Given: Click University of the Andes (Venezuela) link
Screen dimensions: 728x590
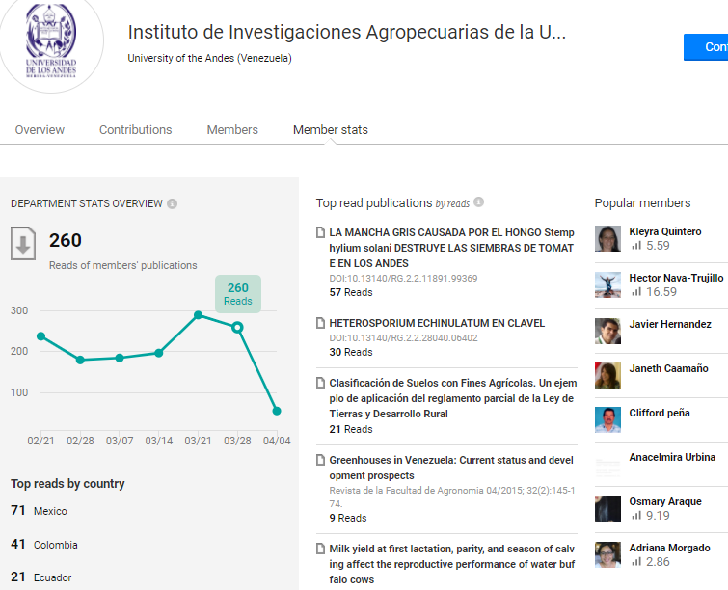Looking at the screenshot, I should (209, 58).
